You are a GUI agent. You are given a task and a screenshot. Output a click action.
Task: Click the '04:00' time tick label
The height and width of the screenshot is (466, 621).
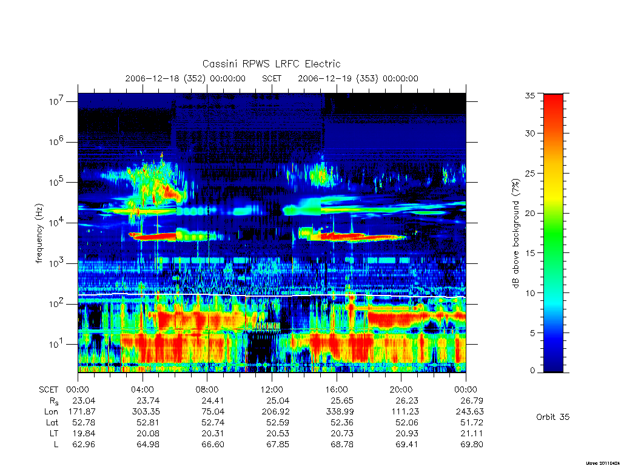[x=143, y=390]
